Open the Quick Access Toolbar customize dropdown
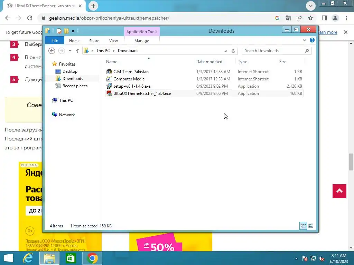The image size is (354, 265). click(73, 31)
